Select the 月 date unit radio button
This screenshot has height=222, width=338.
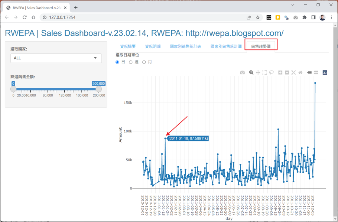[144, 62]
